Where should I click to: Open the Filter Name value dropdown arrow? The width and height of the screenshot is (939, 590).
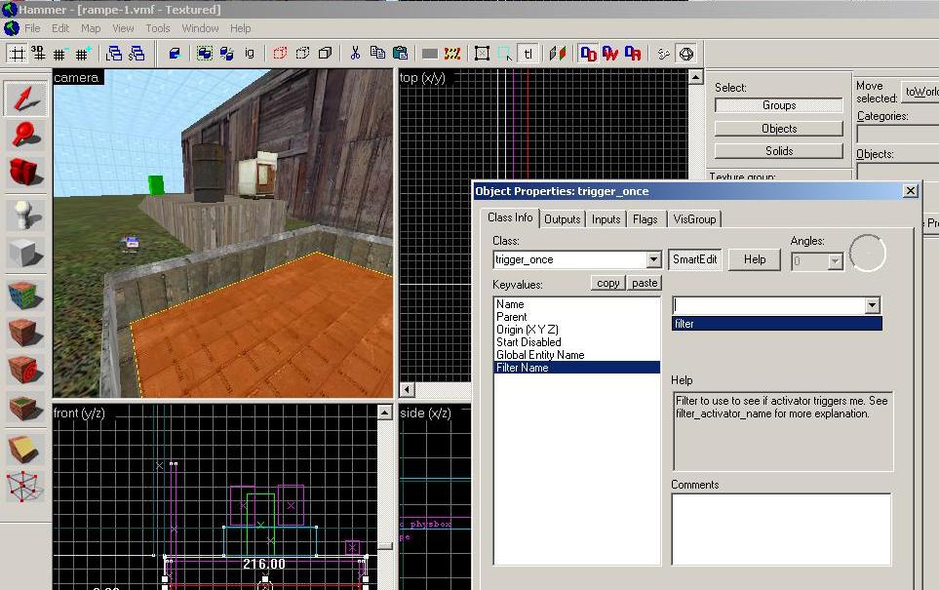coord(872,305)
